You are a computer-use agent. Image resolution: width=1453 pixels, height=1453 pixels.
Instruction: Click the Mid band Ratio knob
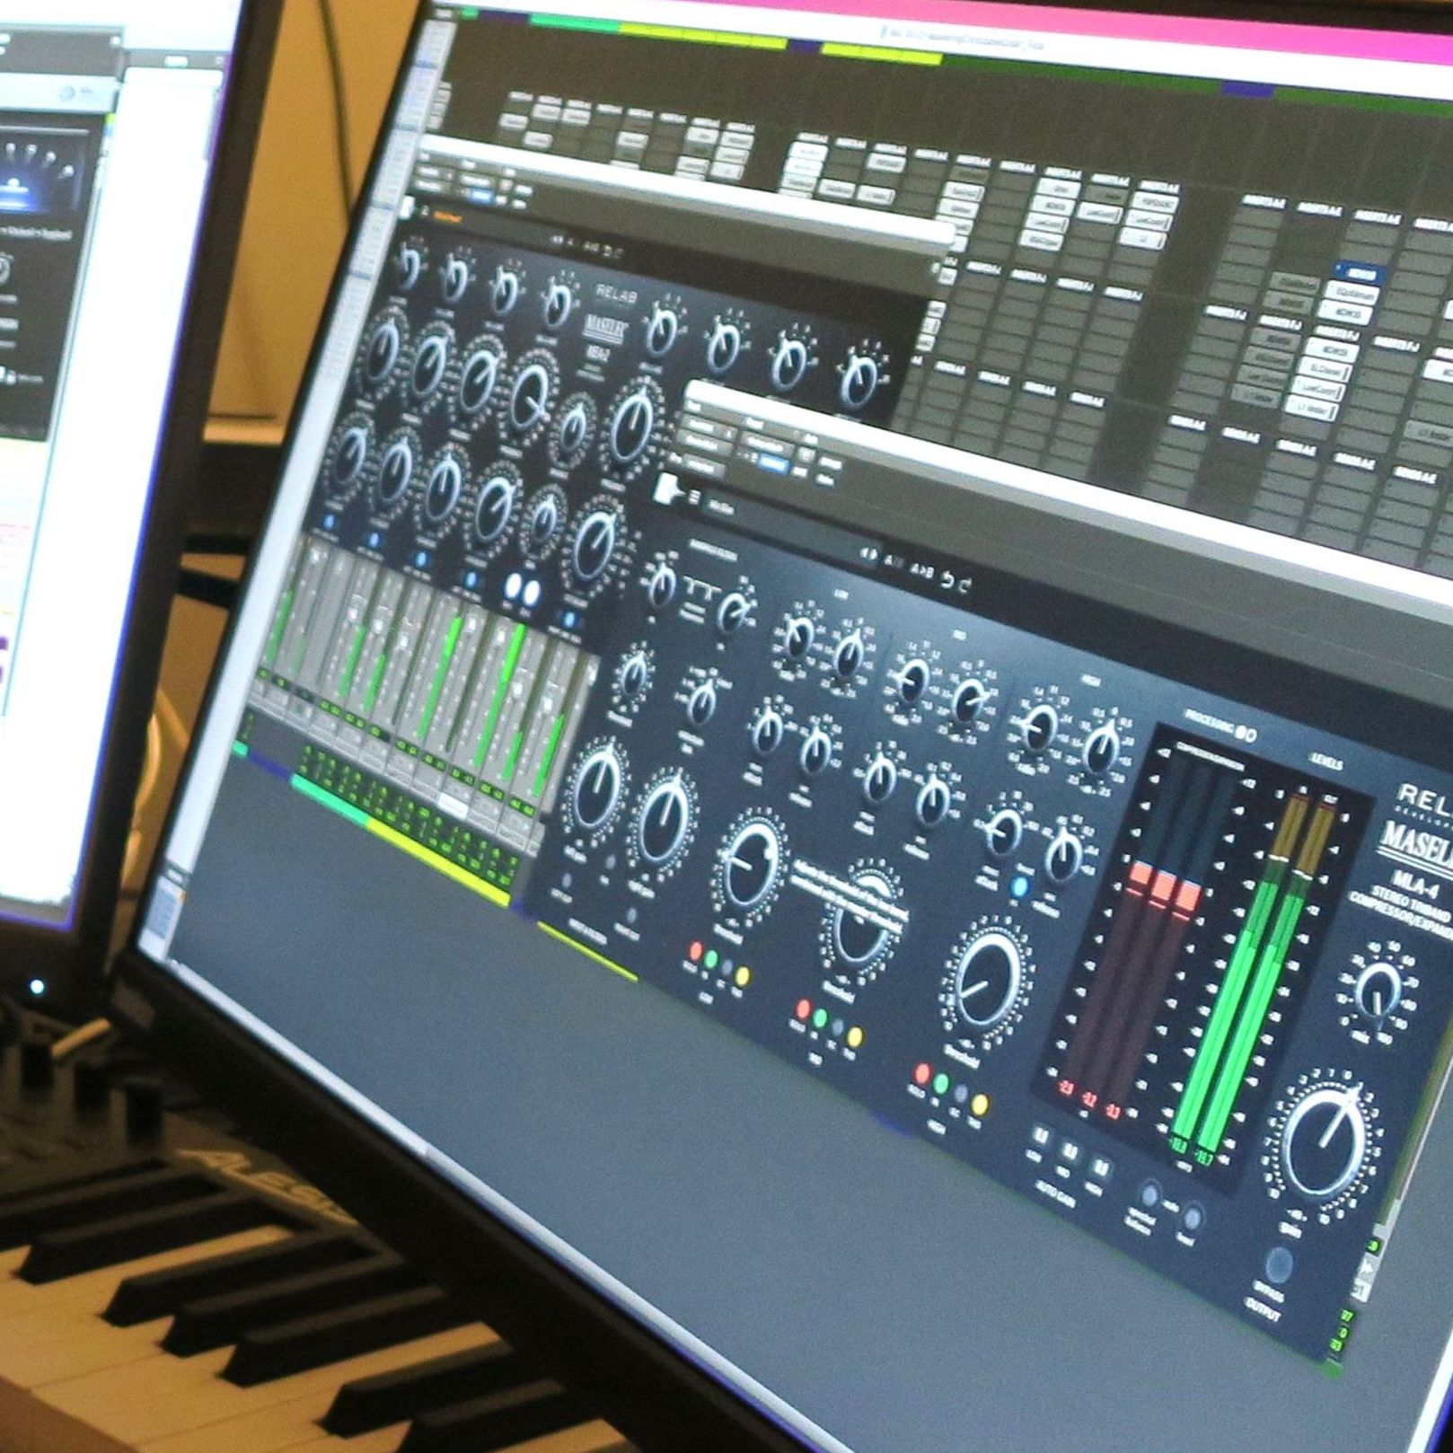(912, 682)
